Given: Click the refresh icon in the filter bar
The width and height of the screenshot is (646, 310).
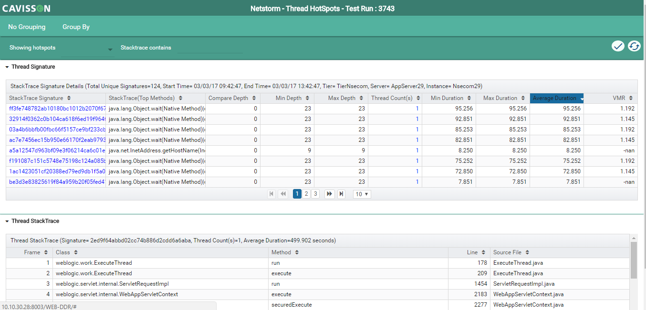Looking at the screenshot, I should (634, 46).
